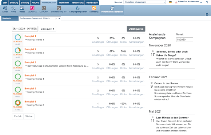
Task: Open the News toolbar icon
Action: [x=13, y=9]
